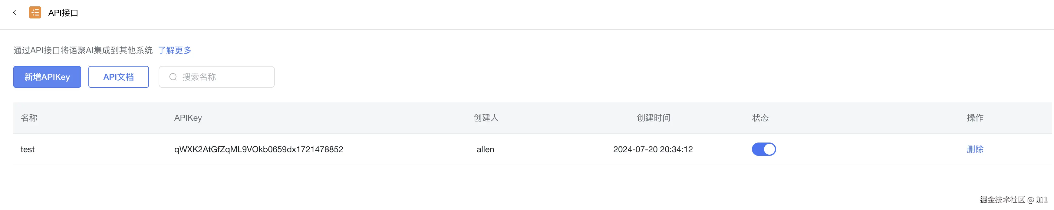Click the API接口 page title

pyautogui.click(x=63, y=13)
